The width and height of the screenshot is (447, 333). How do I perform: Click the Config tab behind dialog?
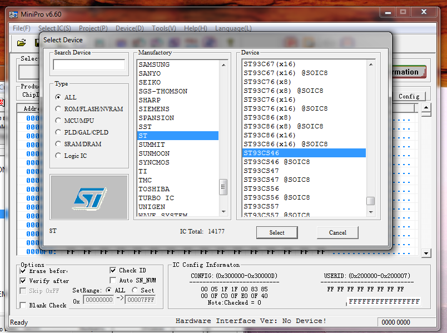(409, 96)
